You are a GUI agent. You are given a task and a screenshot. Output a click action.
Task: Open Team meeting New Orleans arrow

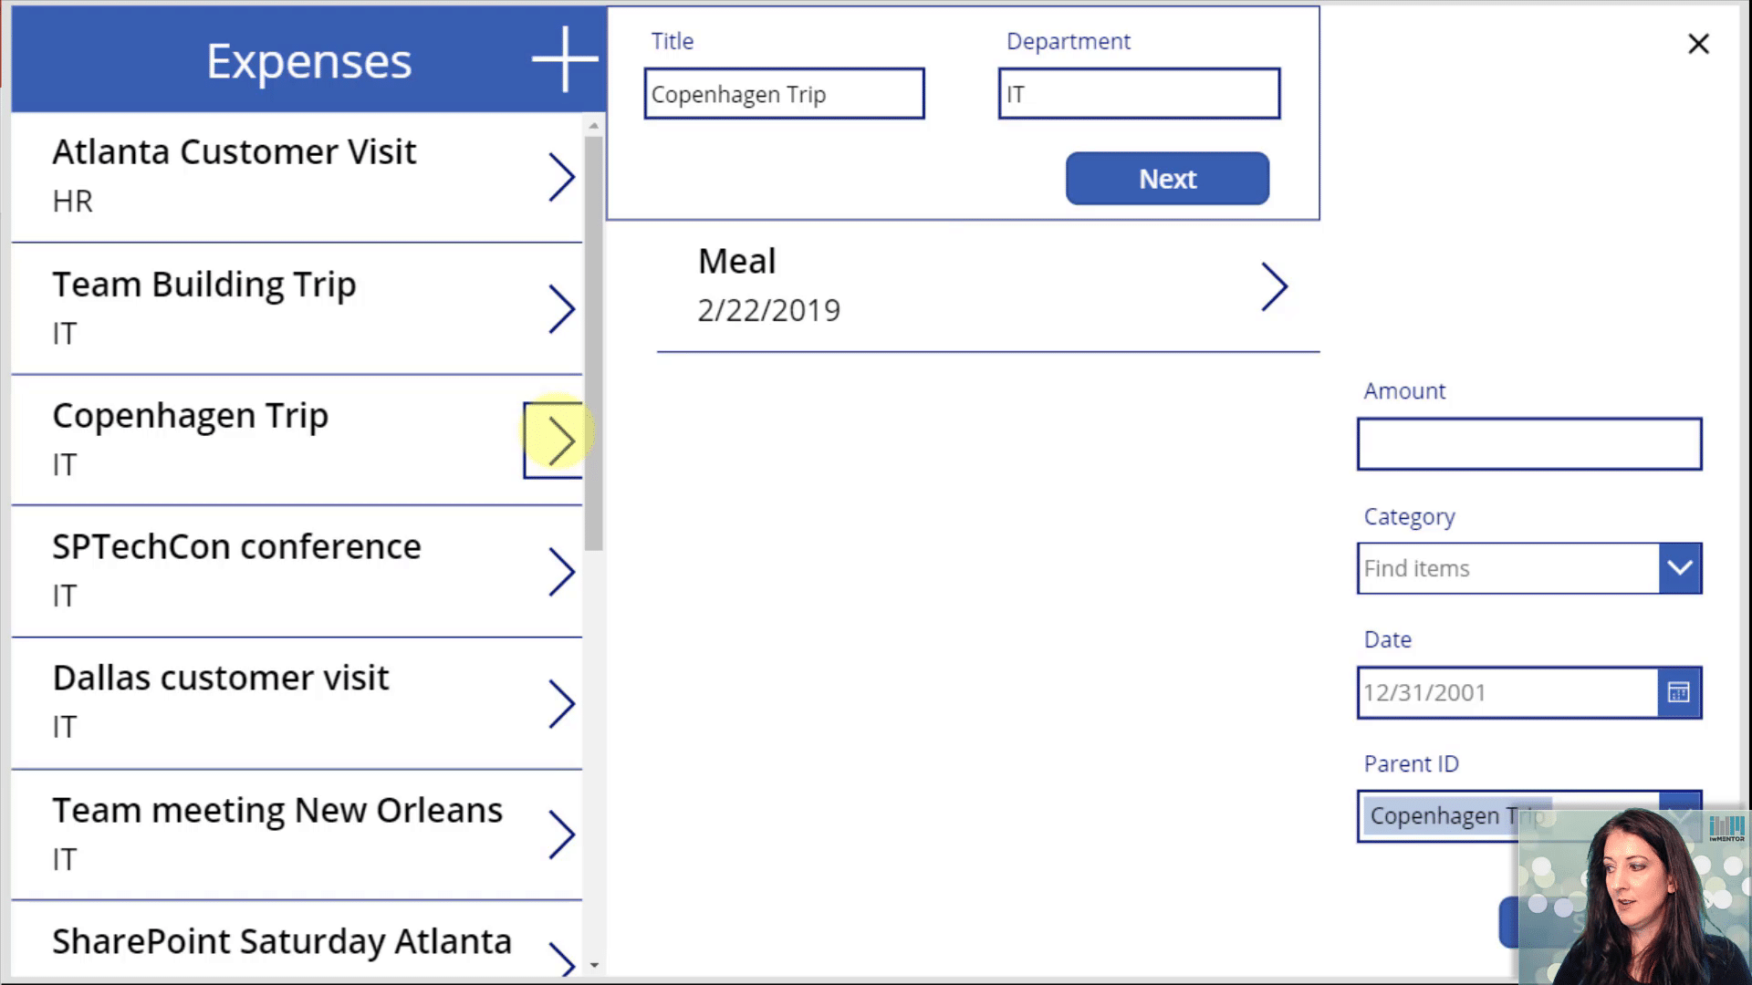(x=561, y=835)
